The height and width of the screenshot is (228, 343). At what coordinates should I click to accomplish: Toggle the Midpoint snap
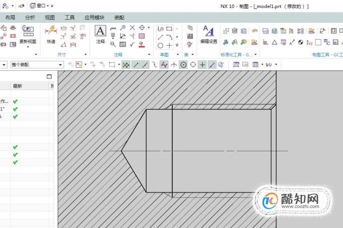point(145,65)
